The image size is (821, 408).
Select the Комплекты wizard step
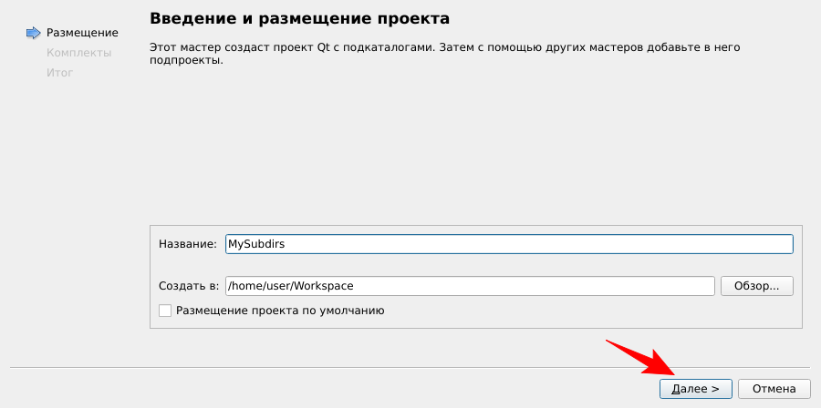click(x=78, y=53)
